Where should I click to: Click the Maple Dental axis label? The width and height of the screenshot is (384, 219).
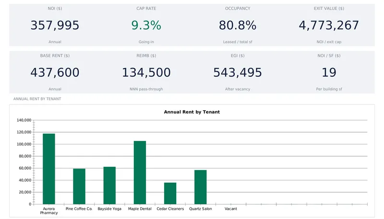coord(140,209)
